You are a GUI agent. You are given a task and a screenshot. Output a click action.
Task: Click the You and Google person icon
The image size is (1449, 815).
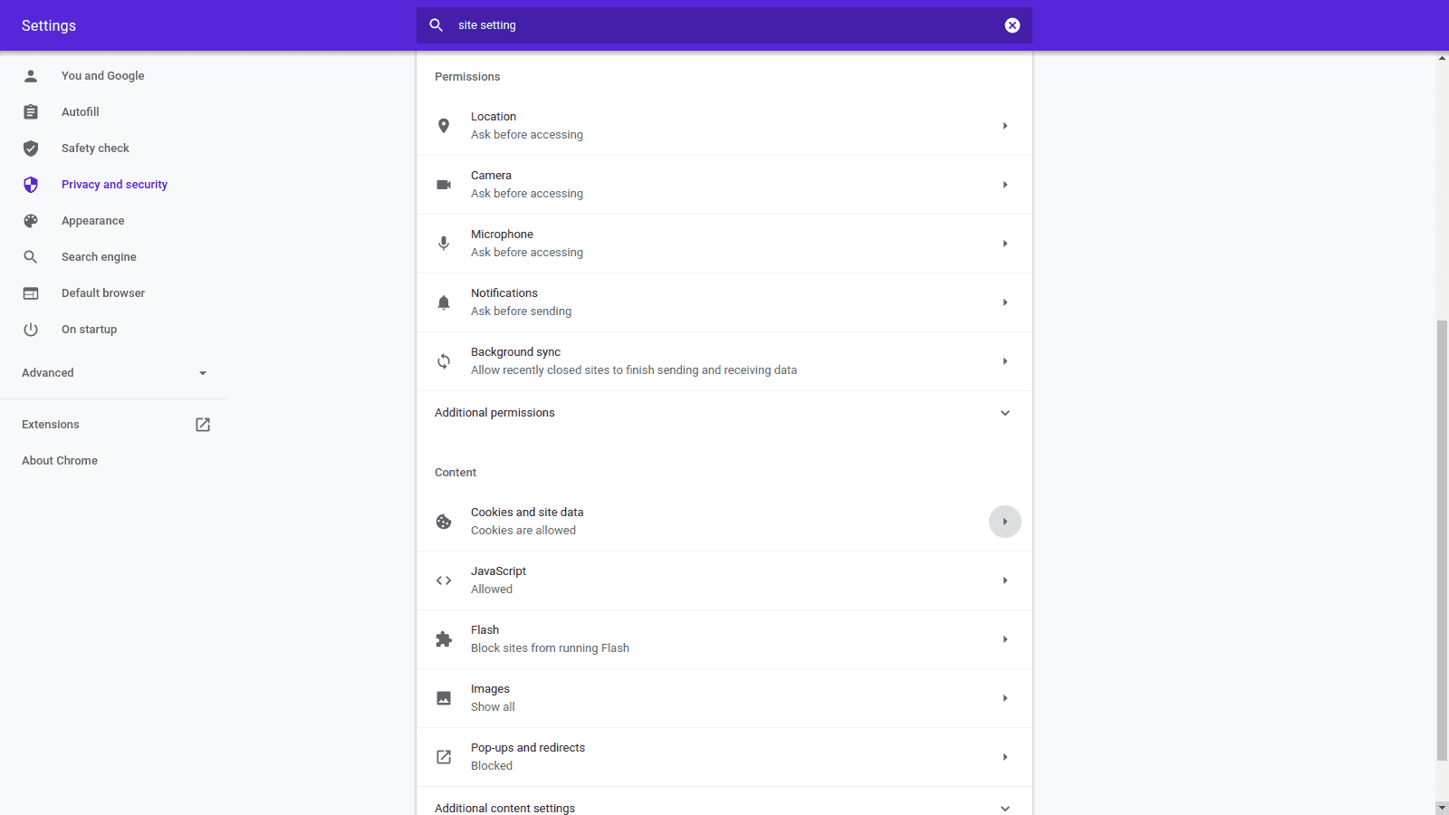[31, 76]
